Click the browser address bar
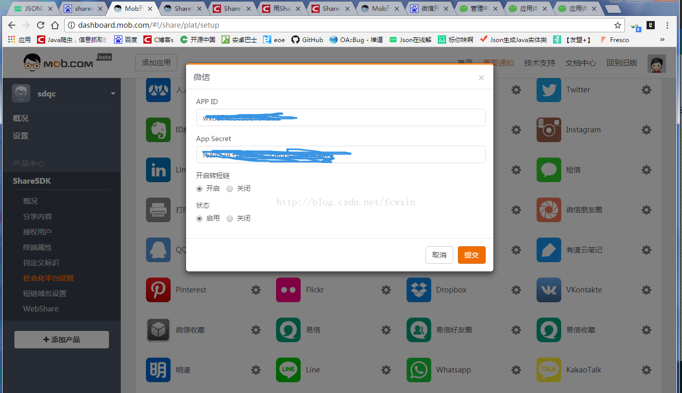Viewport: 682px width, 393px height. tap(344, 25)
